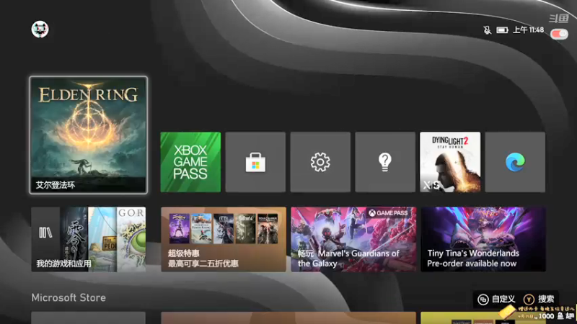The height and width of the screenshot is (324, 577).
Task: Open the Tips lightbulb tile
Action: (x=385, y=162)
